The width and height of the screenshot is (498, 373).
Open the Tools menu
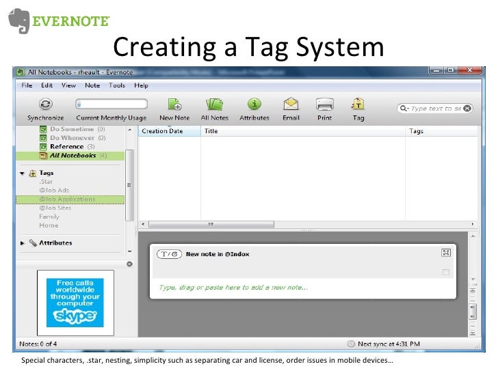coord(117,85)
